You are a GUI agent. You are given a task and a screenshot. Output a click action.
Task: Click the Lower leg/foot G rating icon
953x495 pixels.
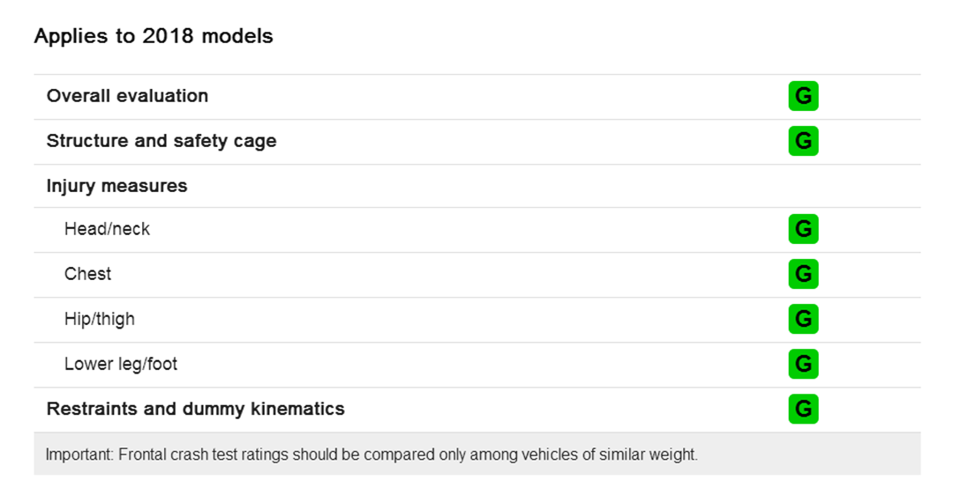point(803,364)
